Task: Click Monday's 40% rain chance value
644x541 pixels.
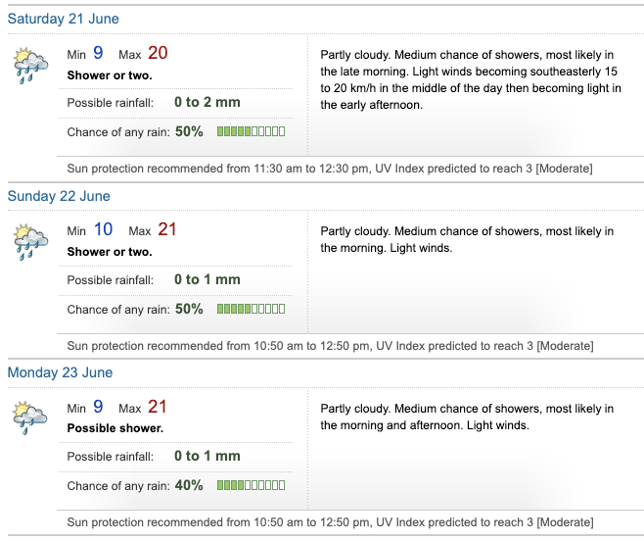Action: click(x=189, y=485)
